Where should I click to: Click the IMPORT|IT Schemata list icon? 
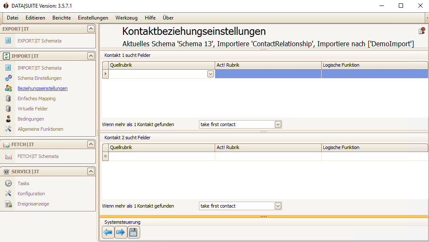point(8,68)
